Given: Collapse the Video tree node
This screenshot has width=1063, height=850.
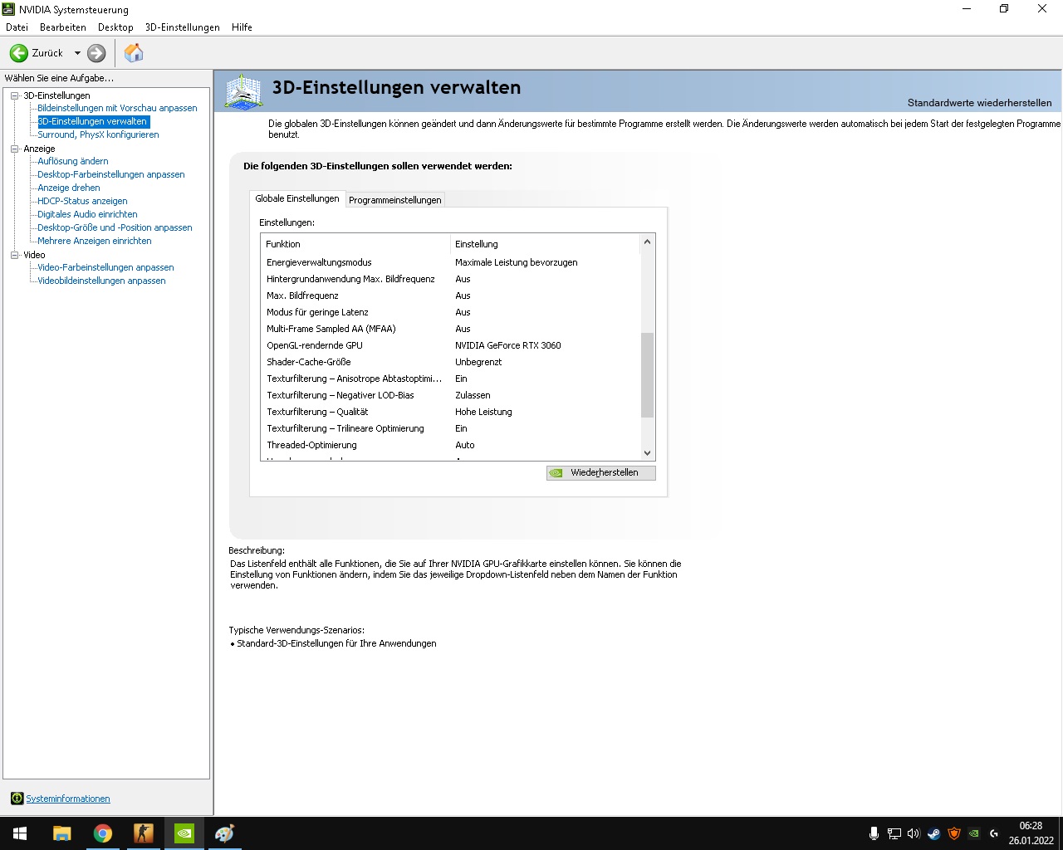Looking at the screenshot, I should click(x=14, y=255).
